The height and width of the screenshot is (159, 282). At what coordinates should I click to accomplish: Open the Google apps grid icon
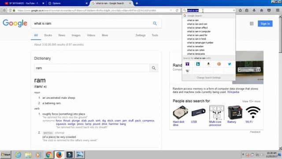pos(252,23)
